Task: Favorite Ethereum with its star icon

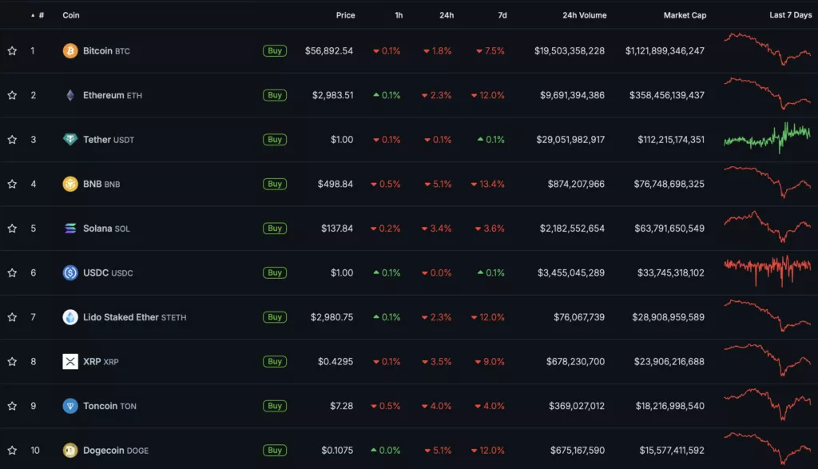Action: pyautogui.click(x=12, y=95)
